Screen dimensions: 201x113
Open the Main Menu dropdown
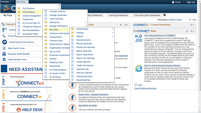click(22, 2)
